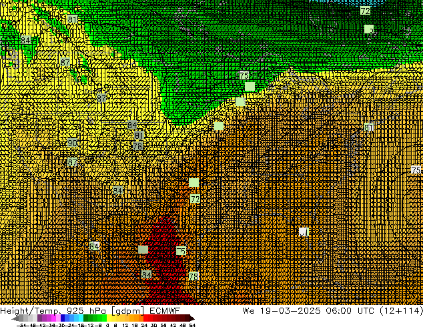The image size is (423, 327).
Task: Pick the magenta swatch near -36
Action: point(53,318)
